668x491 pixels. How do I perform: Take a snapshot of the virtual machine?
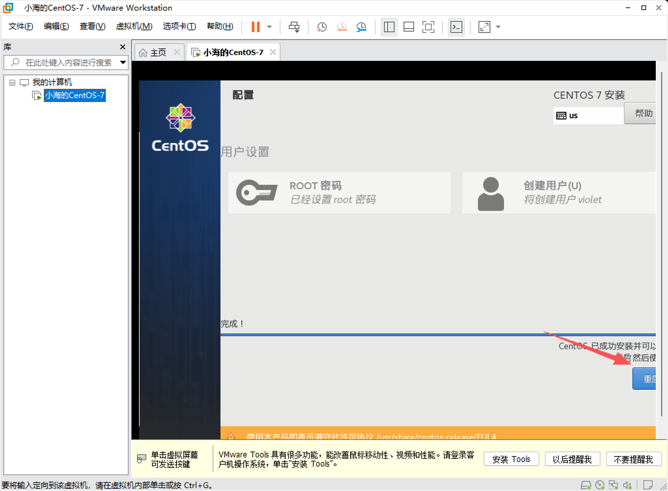click(321, 27)
